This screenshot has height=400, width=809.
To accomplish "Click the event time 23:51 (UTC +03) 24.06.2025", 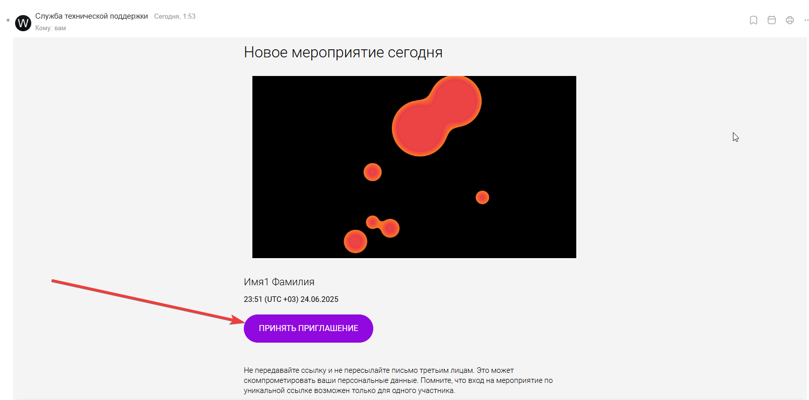I will pos(291,299).
